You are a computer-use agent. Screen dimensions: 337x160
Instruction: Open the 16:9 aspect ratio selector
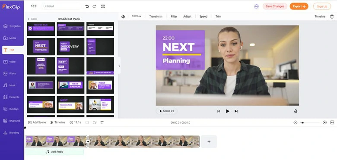tap(34, 6)
